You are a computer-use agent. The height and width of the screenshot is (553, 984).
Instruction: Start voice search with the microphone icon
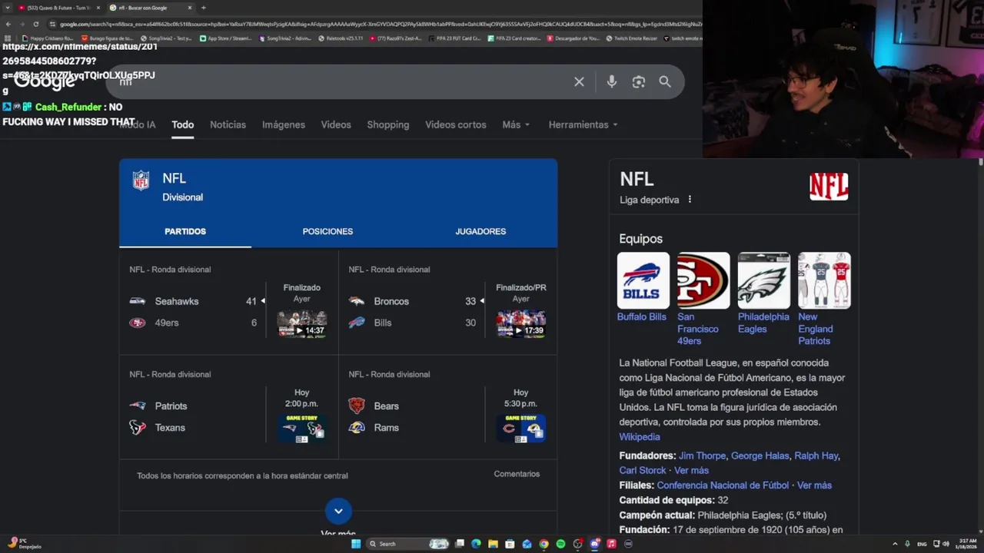click(611, 82)
